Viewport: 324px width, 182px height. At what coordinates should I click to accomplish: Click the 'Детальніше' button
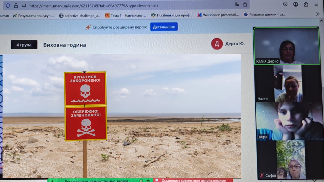point(164,27)
